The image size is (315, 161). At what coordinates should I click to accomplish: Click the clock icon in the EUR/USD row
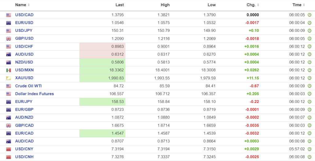coord(309,23)
